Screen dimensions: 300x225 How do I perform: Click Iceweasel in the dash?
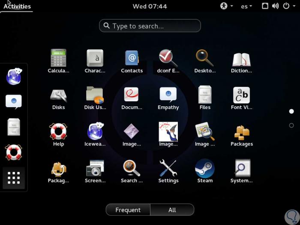[14, 76]
